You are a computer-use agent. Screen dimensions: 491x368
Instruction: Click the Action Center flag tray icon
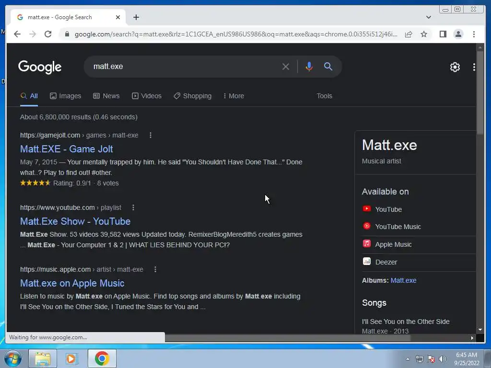pos(431,359)
